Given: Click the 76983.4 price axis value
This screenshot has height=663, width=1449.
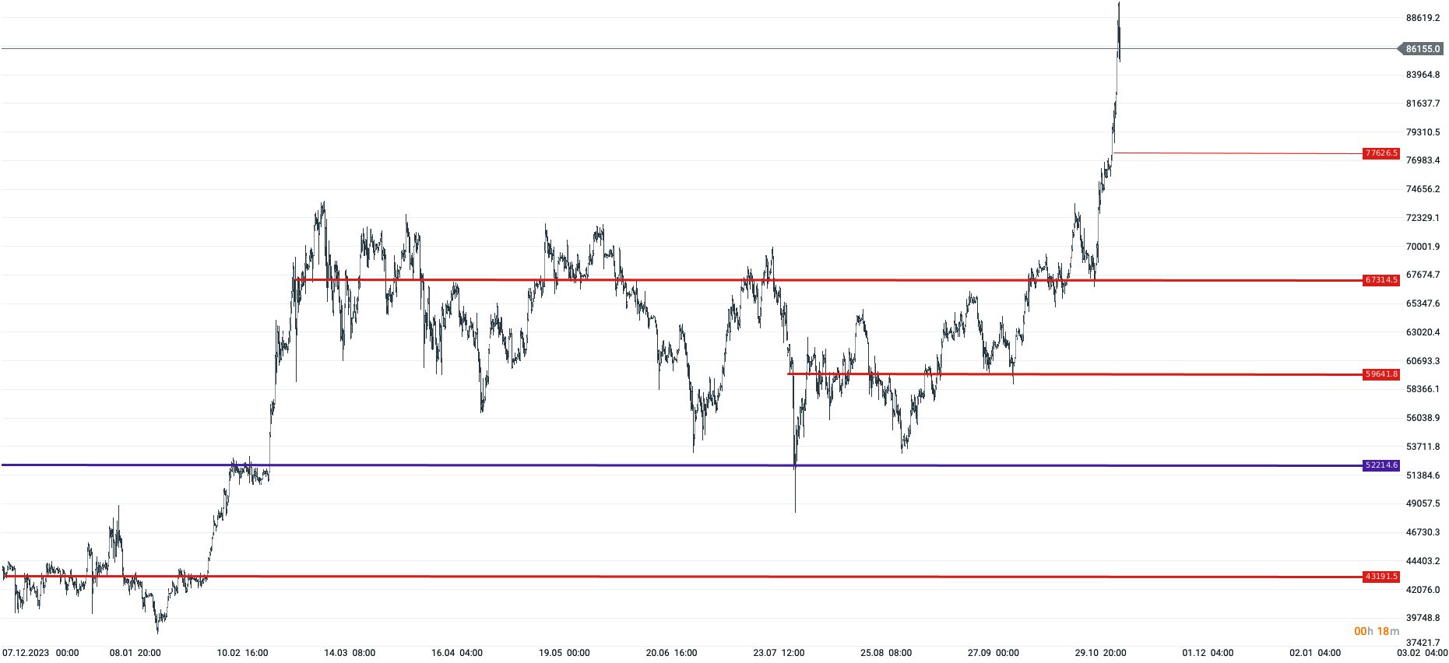Looking at the screenshot, I should click(1423, 160).
